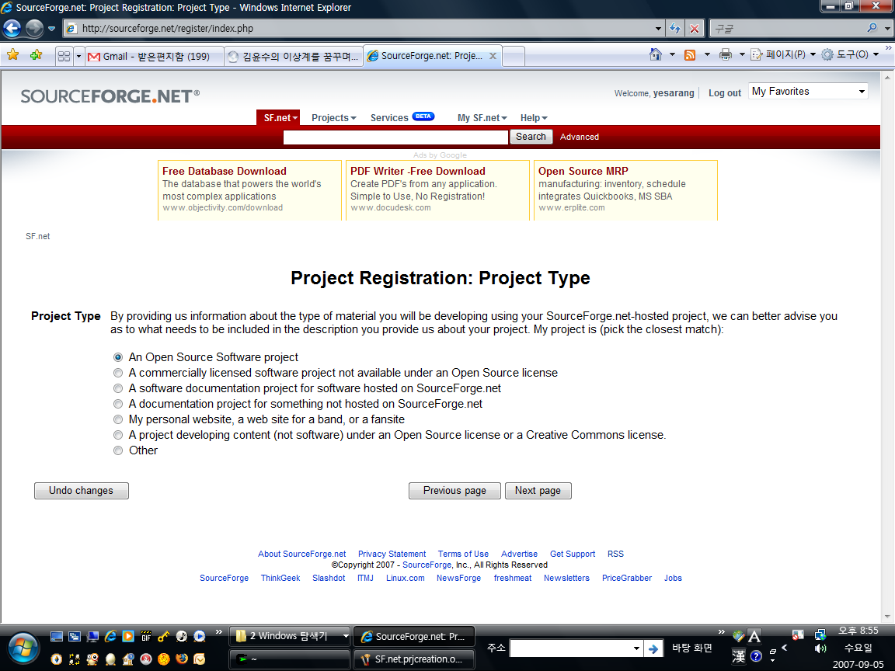This screenshot has height=671, width=895.
Task: Click the Search button in the red bar
Action: [531, 137]
